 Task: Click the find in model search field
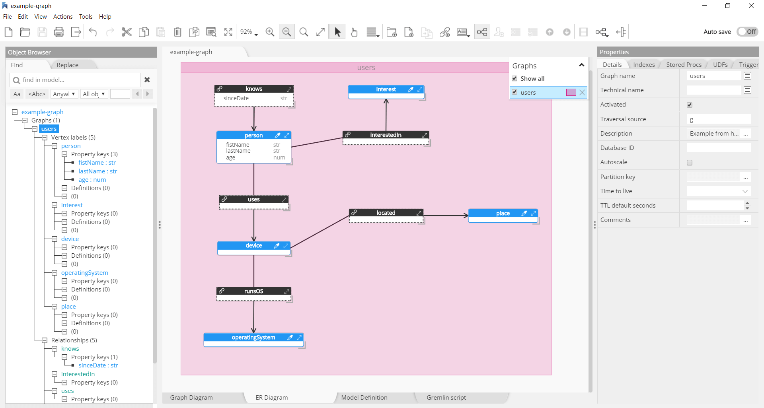click(x=75, y=80)
